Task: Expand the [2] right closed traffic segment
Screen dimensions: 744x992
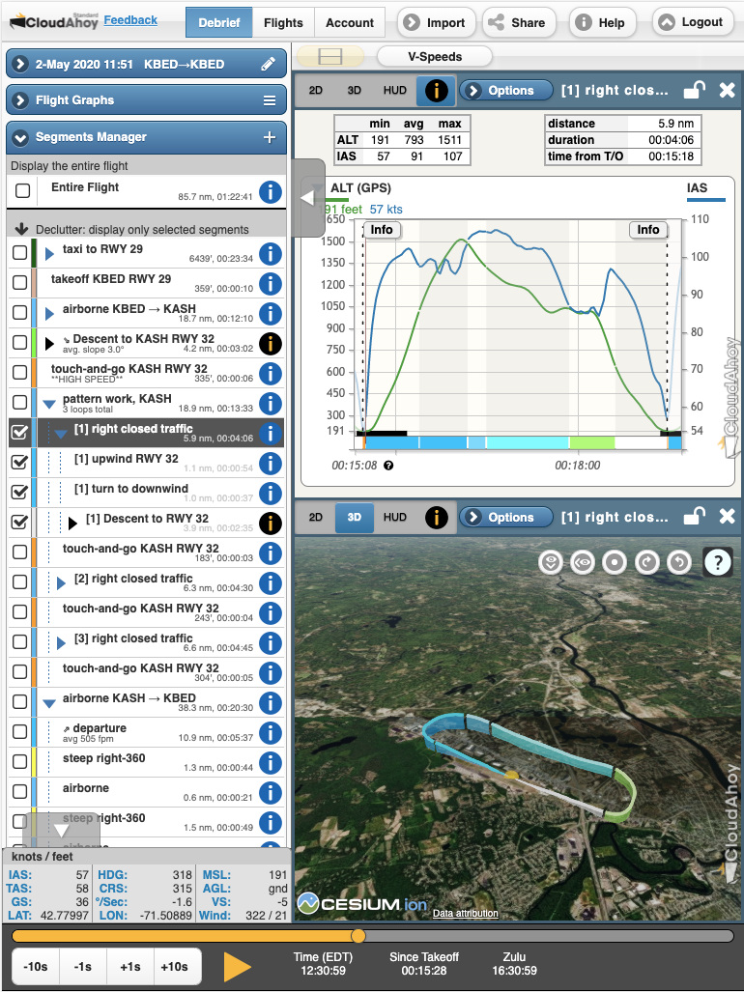Action: (61, 583)
